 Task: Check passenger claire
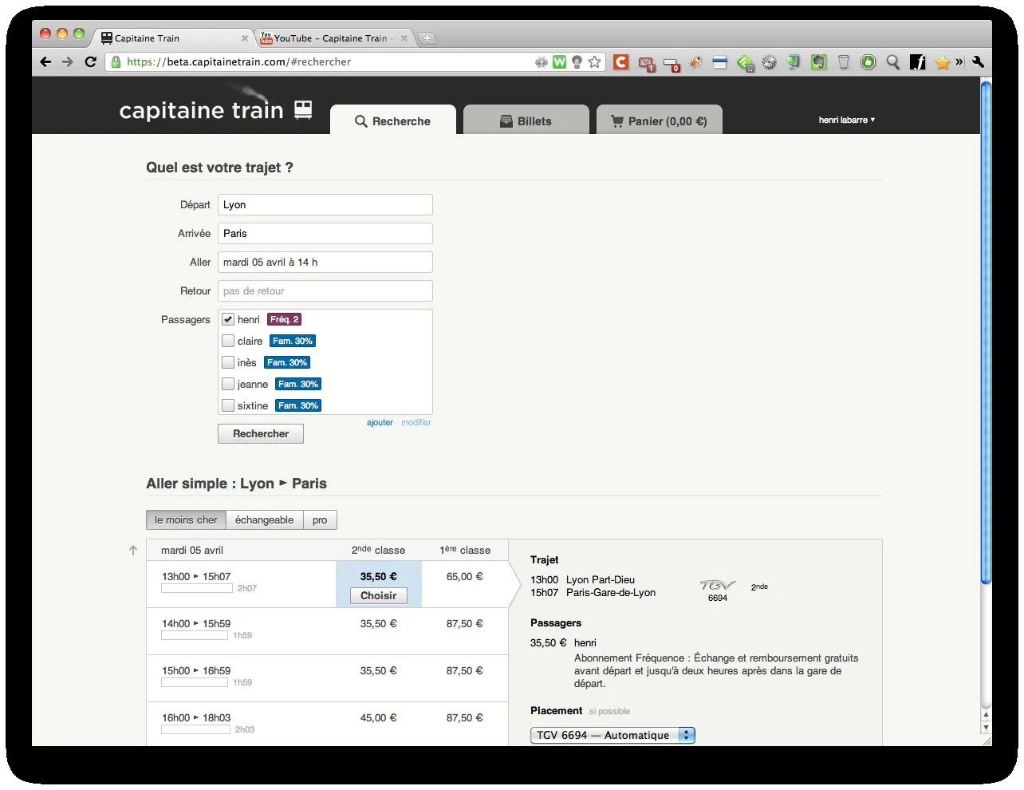228,341
